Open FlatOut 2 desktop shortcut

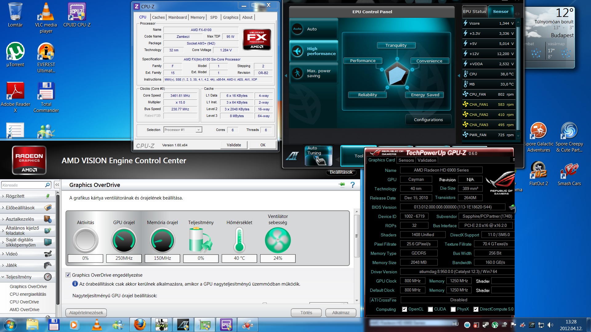tap(539, 173)
